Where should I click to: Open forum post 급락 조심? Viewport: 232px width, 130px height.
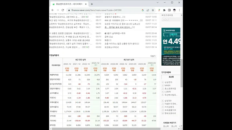109,37
